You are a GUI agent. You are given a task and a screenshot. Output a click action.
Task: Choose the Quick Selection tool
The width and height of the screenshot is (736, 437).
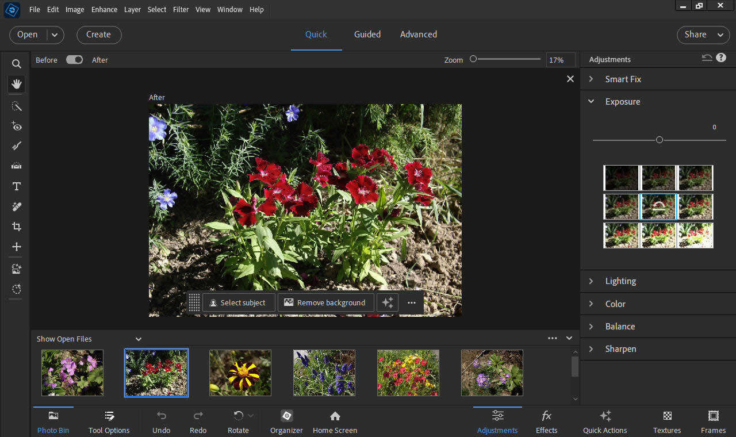click(17, 106)
